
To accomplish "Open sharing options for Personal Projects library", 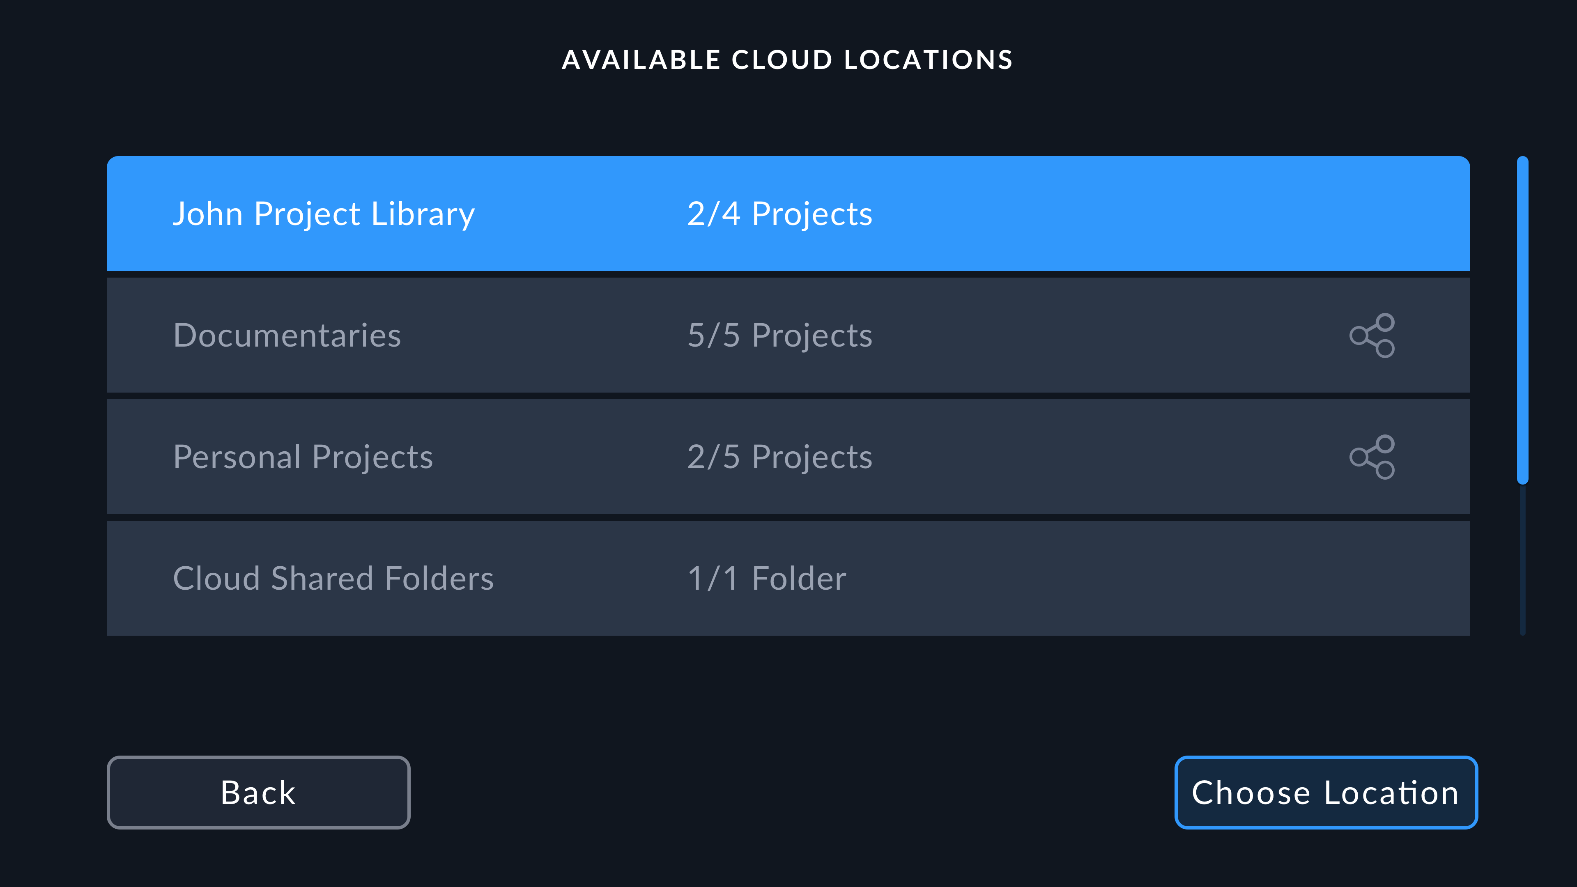I will tap(1372, 457).
